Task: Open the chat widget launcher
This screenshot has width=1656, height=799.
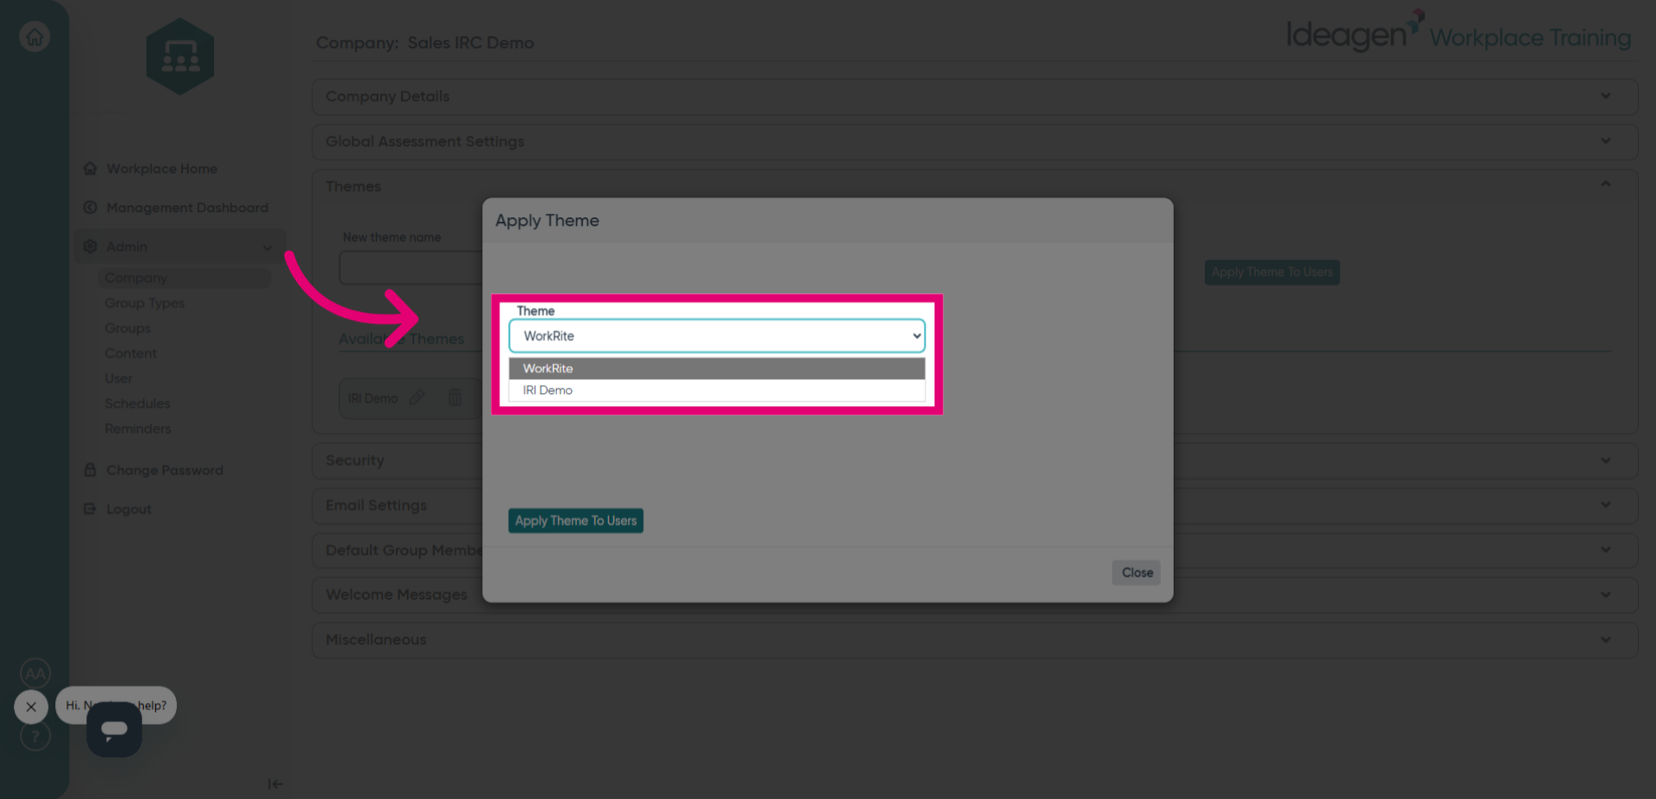Action: 114,729
